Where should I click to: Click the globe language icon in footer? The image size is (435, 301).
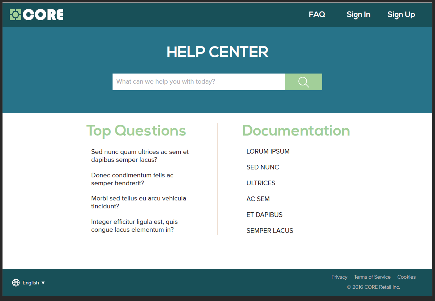pos(16,283)
